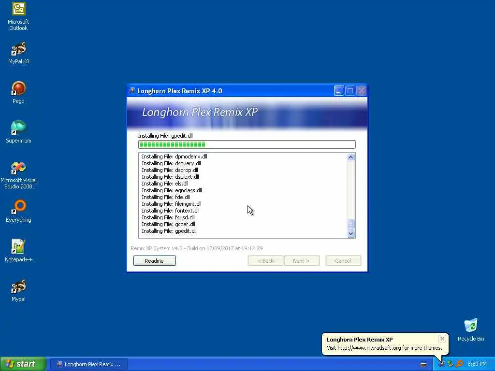The image size is (495, 371).
Task: Click 'Installing File: els.dll' log row
Action: (x=165, y=184)
